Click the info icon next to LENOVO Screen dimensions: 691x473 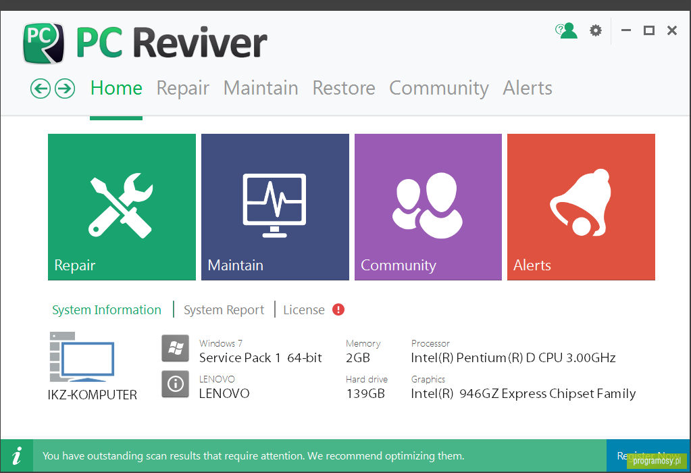pyautogui.click(x=176, y=384)
